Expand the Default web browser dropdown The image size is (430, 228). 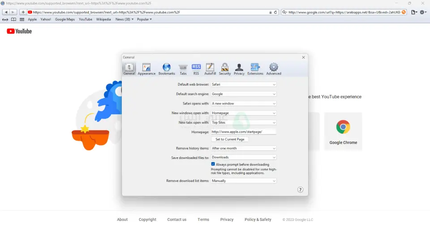point(244,85)
